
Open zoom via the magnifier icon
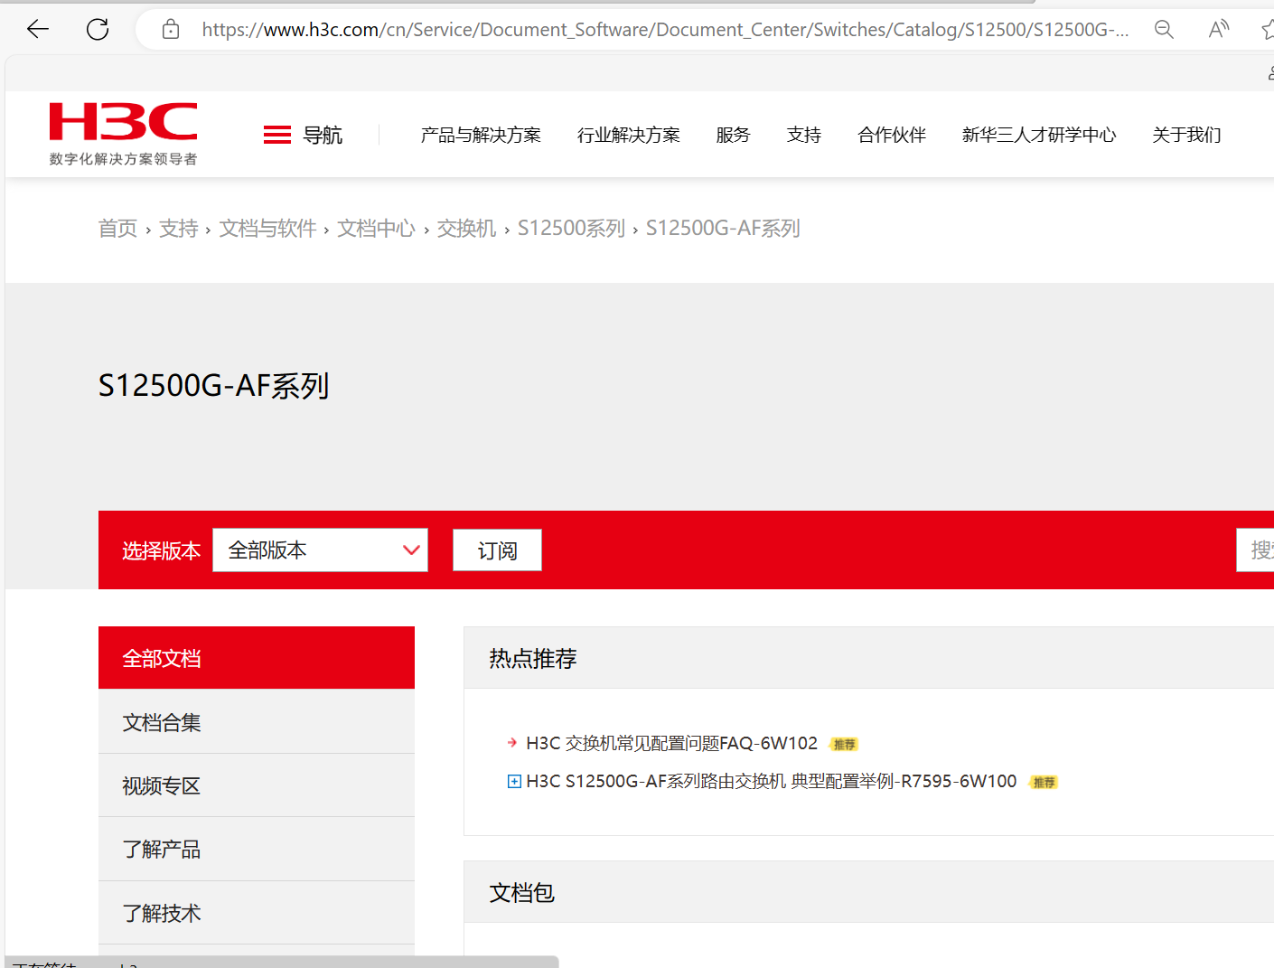click(1164, 30)
